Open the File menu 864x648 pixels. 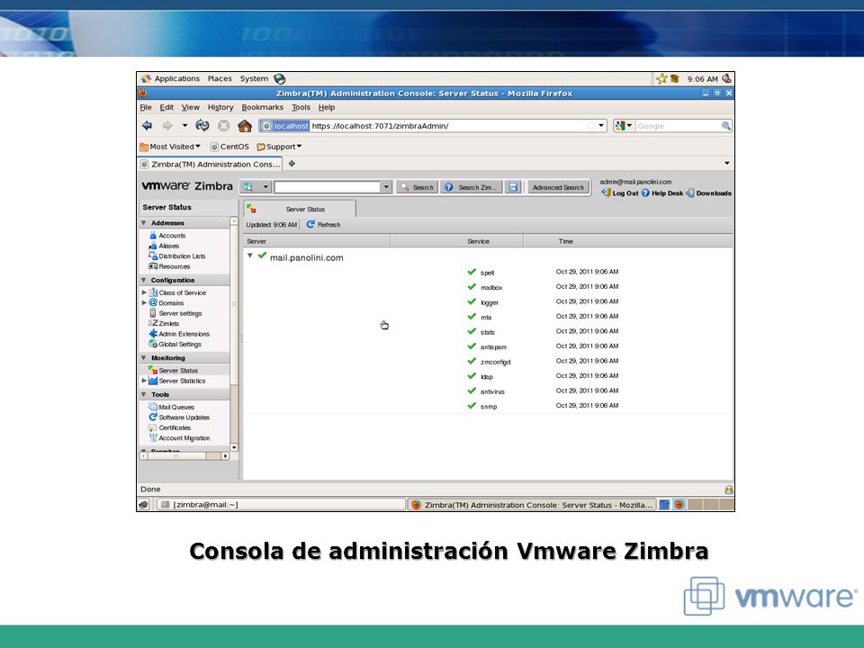pyautogui.click(x=146, y=107)
